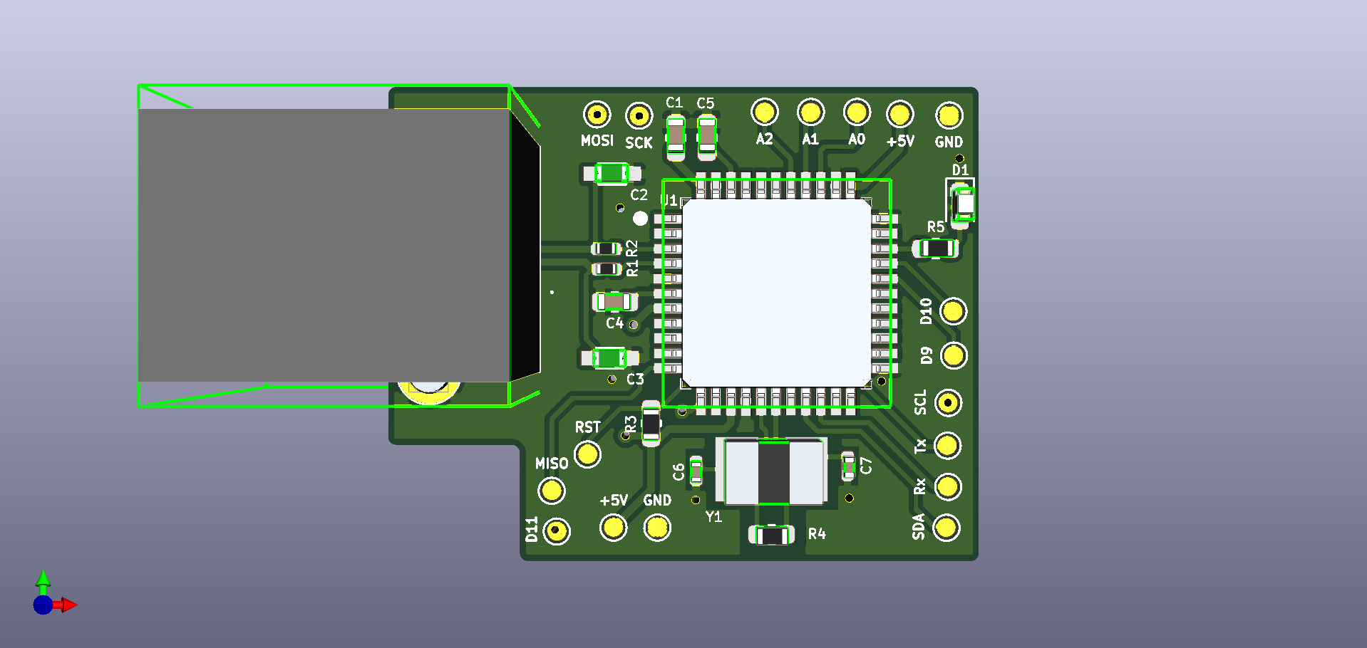Viewport: 1367px width, 648px height.
Task: Click the green Y axis arrow gizmo
Action: 44,580
